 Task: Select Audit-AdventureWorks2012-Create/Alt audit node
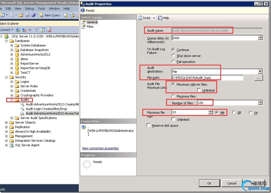tap(52, 104)
